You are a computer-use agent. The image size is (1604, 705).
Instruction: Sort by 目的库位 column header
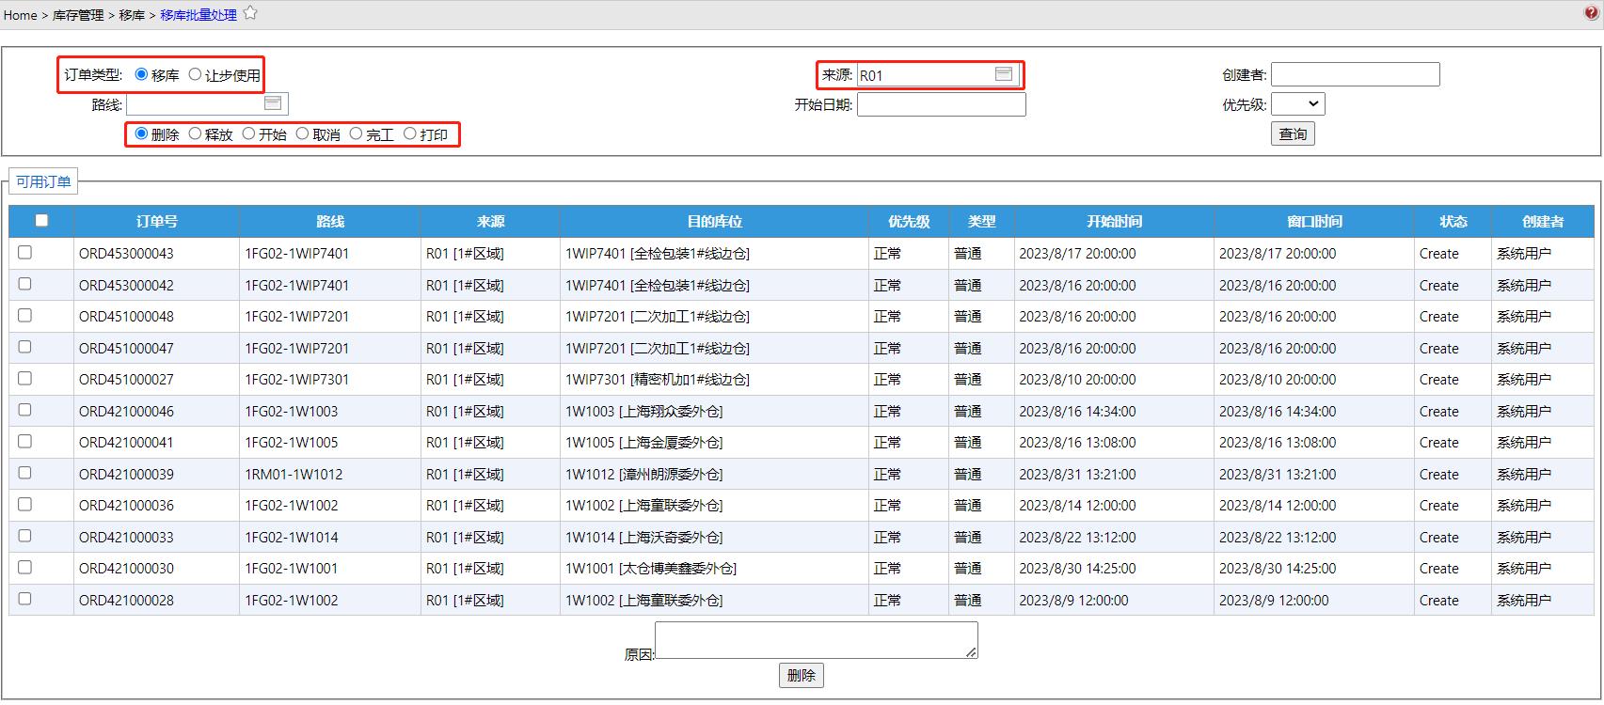click(x=714, y=222)
